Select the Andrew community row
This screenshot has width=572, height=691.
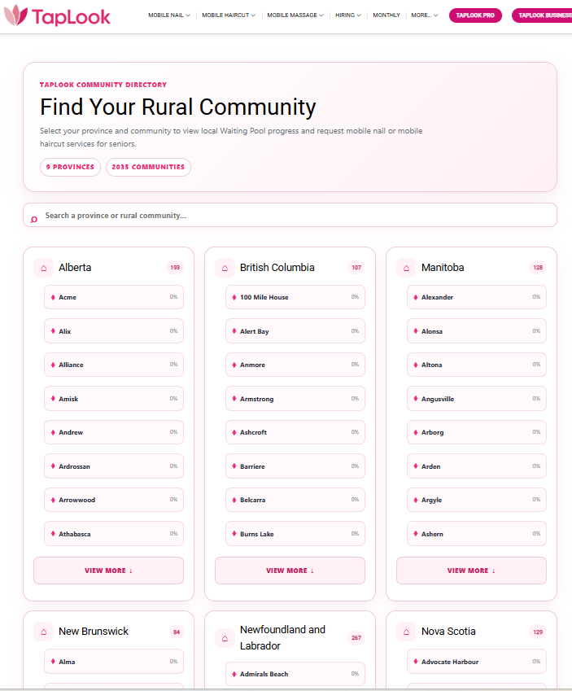(x=114, y=432)
